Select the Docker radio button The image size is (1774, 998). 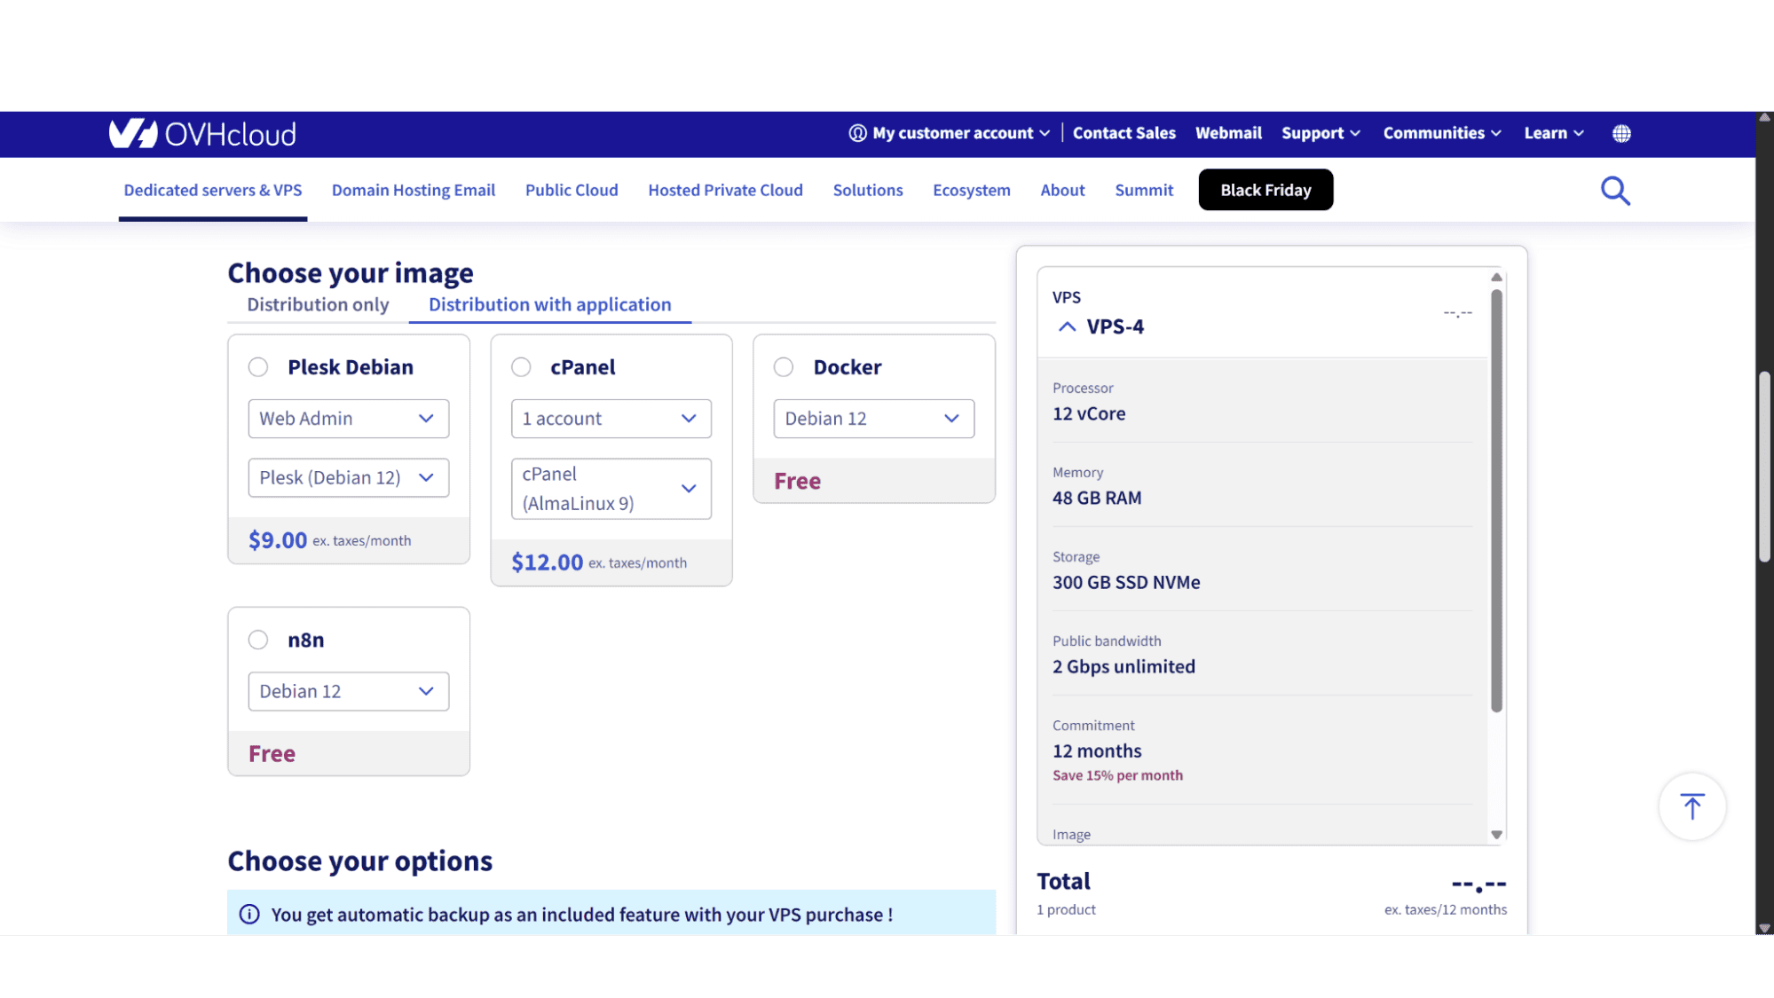point(784,367)
